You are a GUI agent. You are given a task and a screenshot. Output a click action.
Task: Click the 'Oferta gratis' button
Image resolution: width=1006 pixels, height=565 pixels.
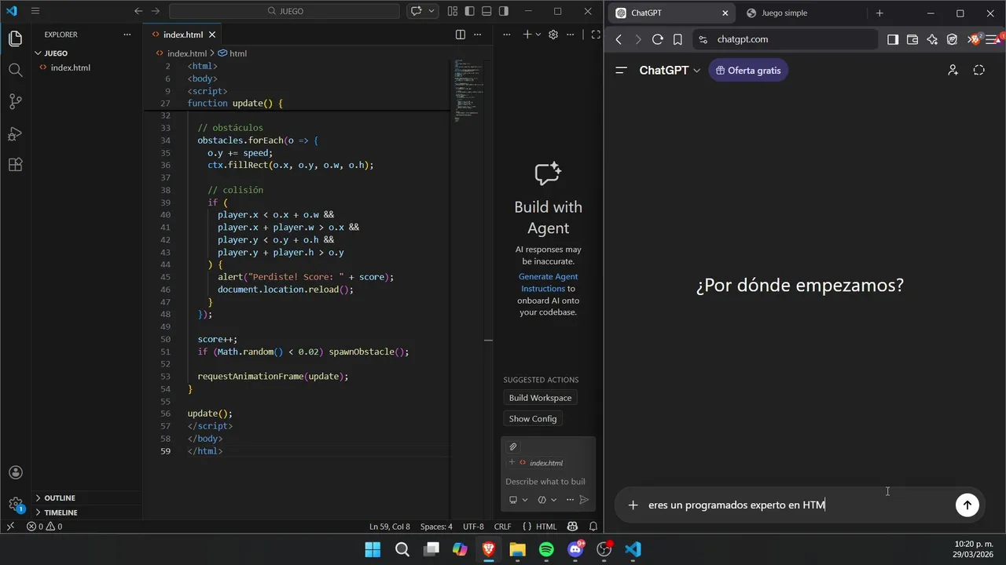pos(748,71)
